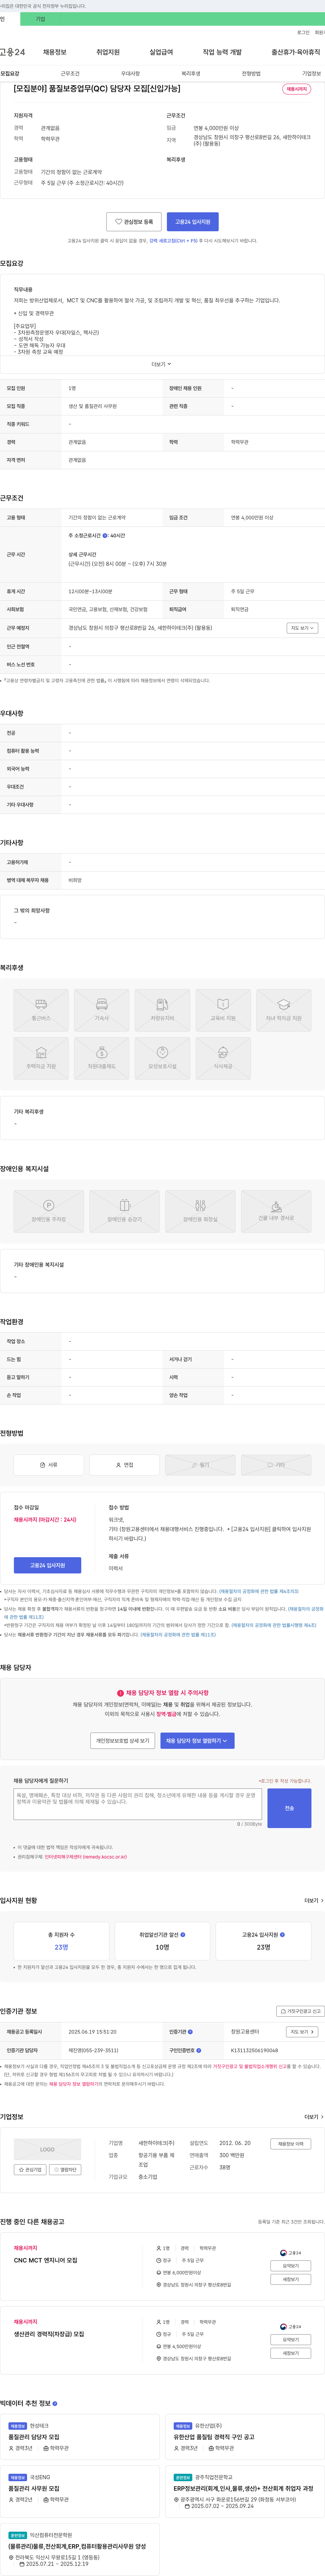Open 더보기 beside 기업정보 heading
This screenshot has width=325, height=2576.
coord(314,2117)
